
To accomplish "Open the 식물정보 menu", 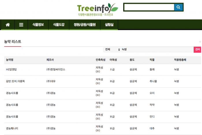I will [x=36, y=25].
